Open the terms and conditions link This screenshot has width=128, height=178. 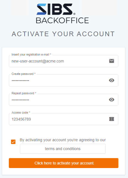coord(63,149)
